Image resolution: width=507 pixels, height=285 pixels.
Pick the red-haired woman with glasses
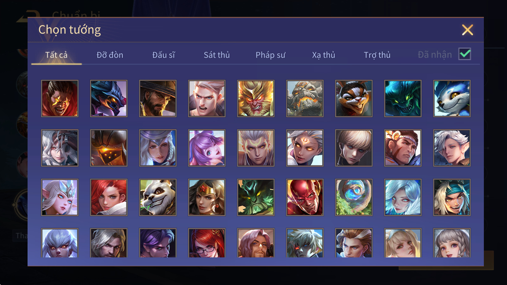[207, 243]
